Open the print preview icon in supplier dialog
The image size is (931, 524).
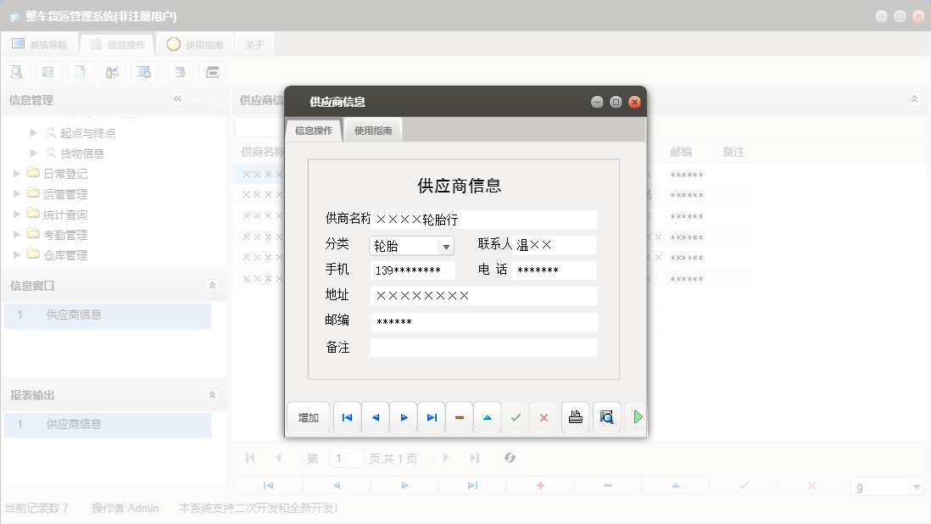point(606,416)
